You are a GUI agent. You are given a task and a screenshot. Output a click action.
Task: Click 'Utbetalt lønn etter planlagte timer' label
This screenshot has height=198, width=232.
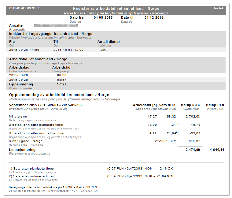click(36, 125)
